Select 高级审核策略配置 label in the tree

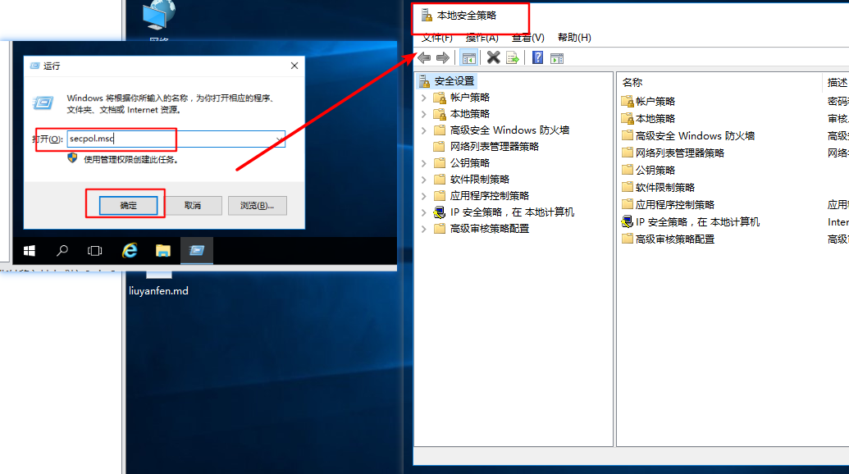coord(490,228)
